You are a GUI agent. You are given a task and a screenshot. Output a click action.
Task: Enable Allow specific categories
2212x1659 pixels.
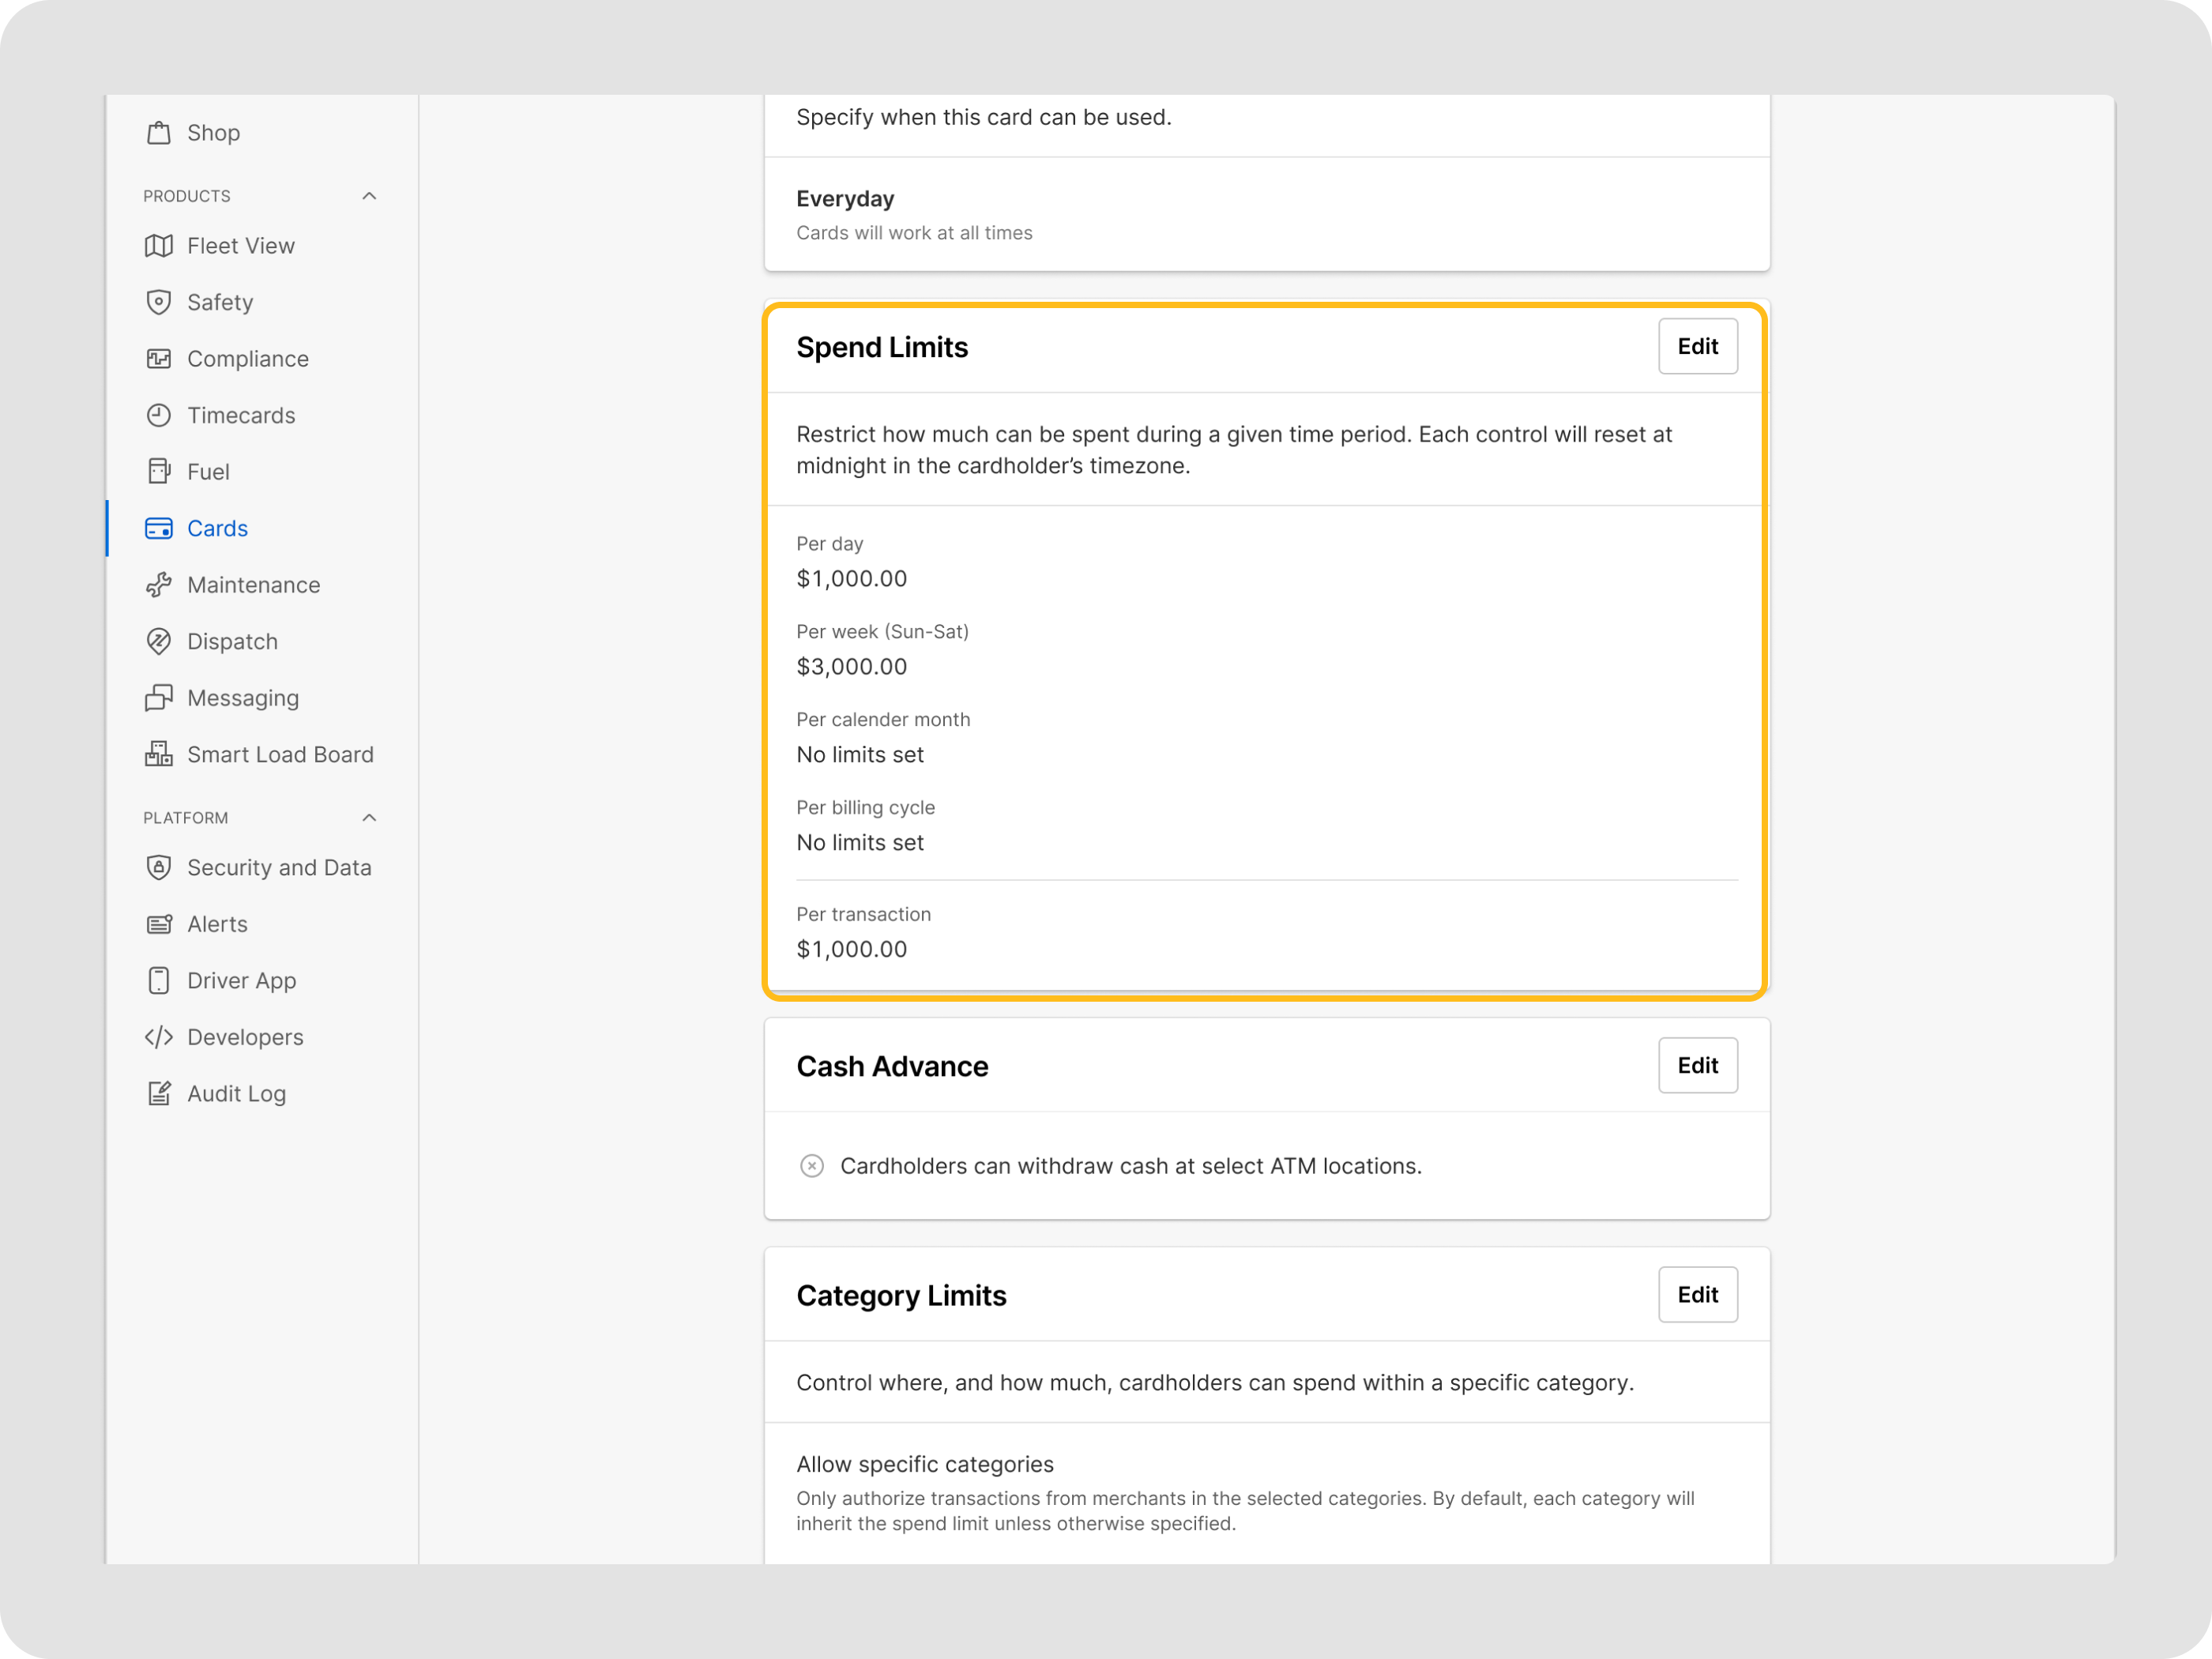[x=925, y=1464]
